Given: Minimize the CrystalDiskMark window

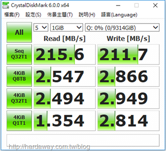Looking at the screenshot, I should tap(118, 6).
